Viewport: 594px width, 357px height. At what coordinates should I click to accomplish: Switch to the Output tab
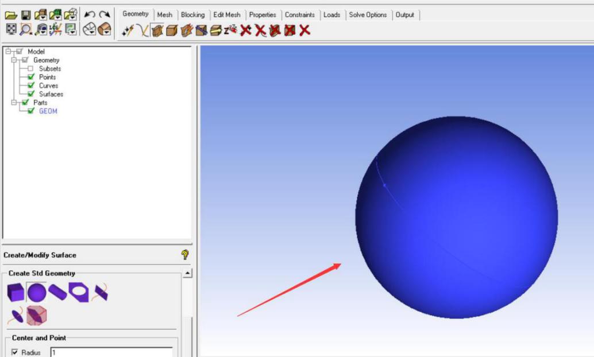[x=405, y=15]
